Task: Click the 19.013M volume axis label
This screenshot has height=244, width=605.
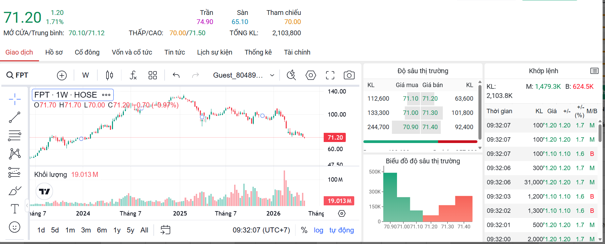Action: pyautogui.click(x=339, y=201)
